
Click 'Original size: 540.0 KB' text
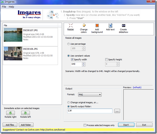tap(33, 34)
